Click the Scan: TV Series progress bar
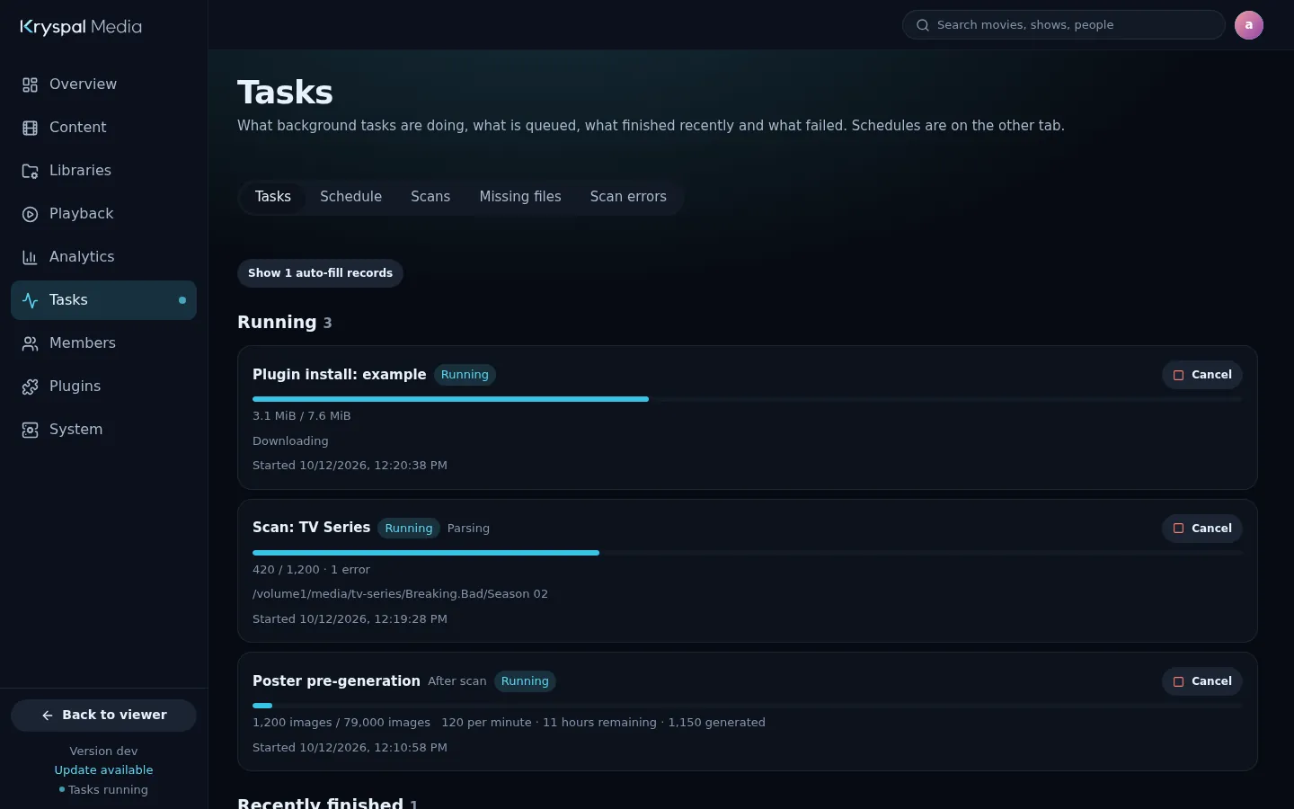 748,553
